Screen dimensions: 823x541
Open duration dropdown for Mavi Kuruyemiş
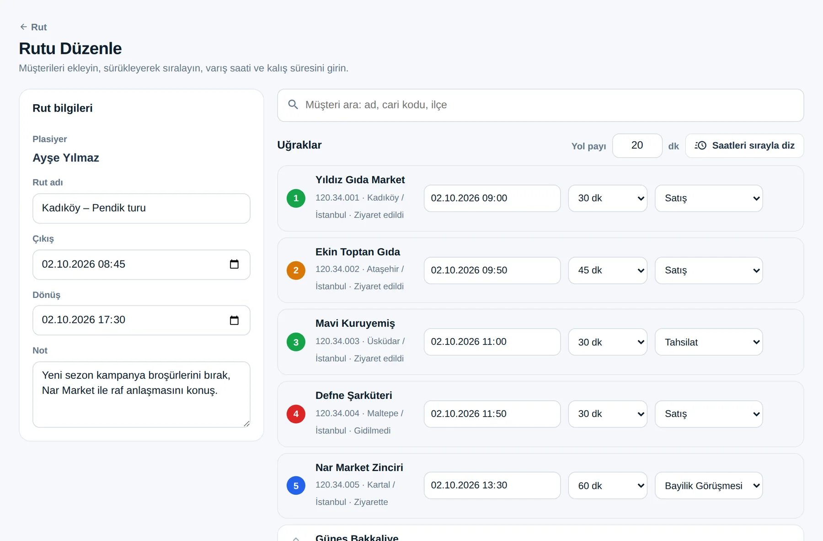608,342
